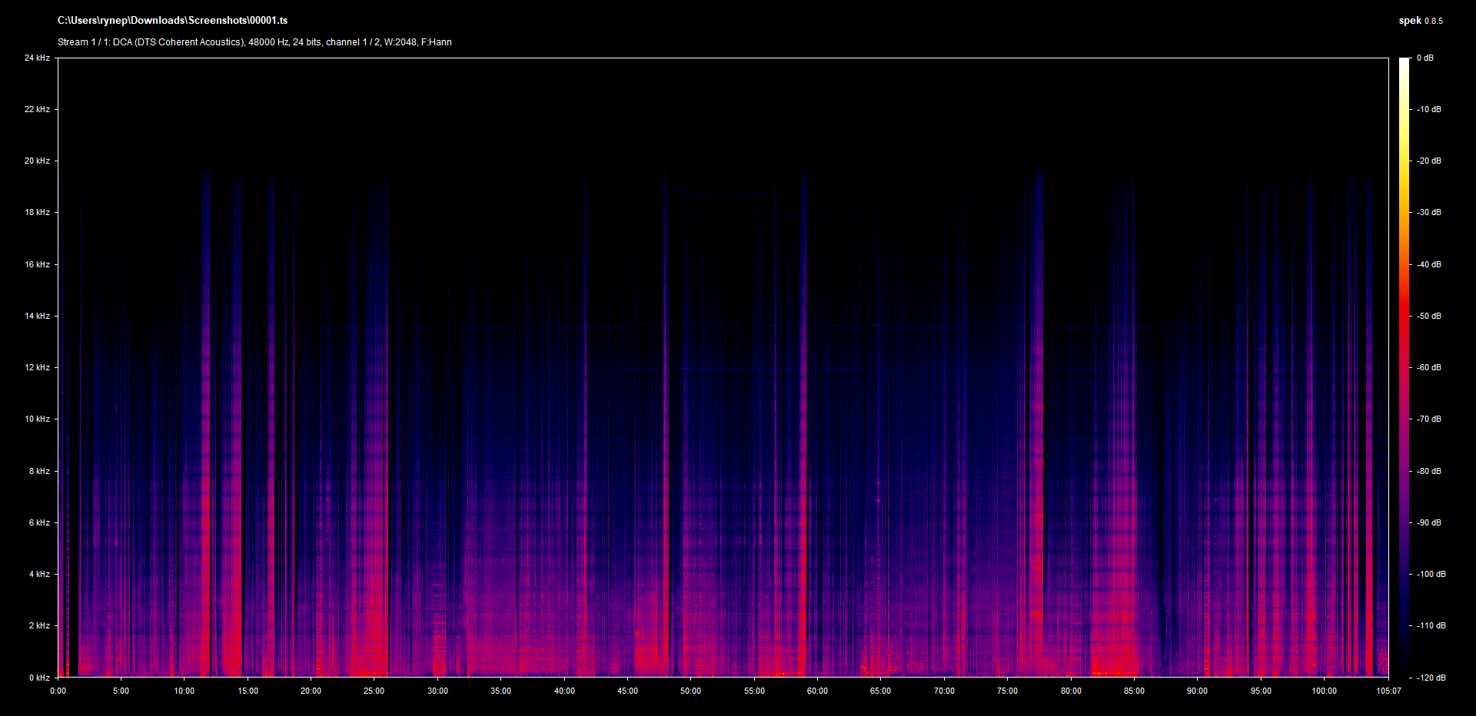This screenshot has width=1476, height=716.
Task: Click the 0 dB scale label
Action: [1425, 58]
